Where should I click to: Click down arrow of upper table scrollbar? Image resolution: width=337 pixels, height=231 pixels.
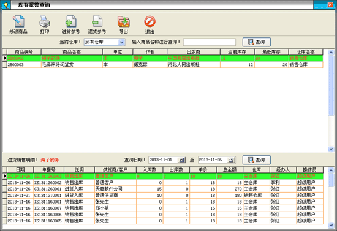click(x=331, y=149)
